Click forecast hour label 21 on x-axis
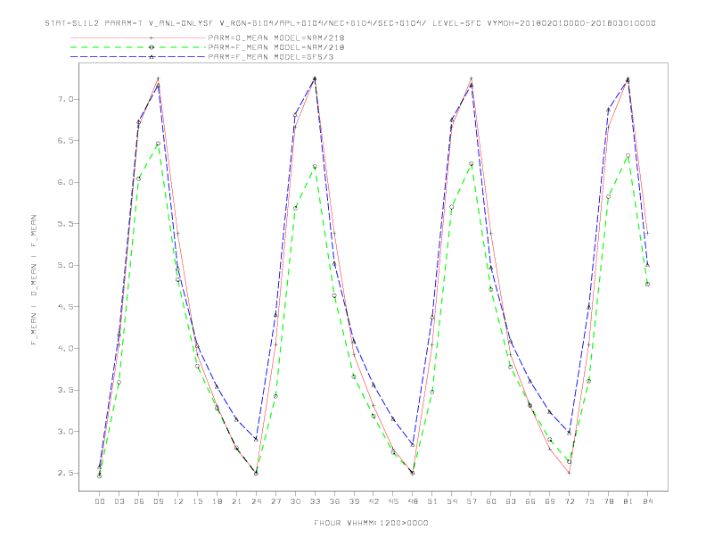This screenshot has width=706, height=546. pyautogui.click(x=236, y=501)
